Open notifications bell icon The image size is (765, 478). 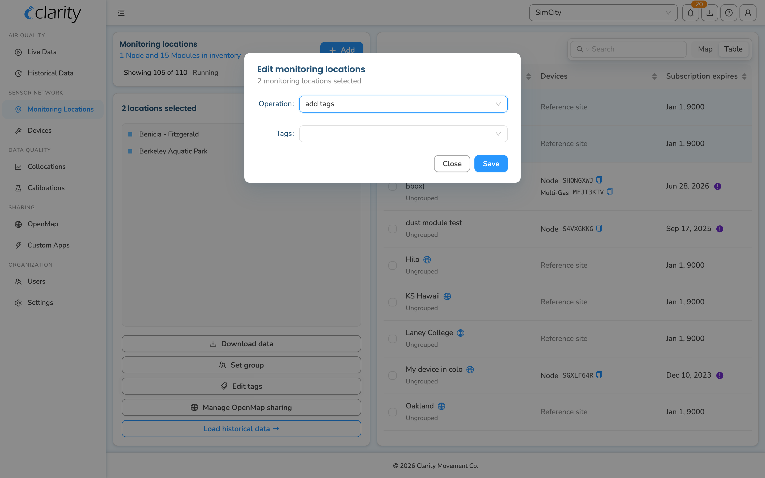(690, 13)
